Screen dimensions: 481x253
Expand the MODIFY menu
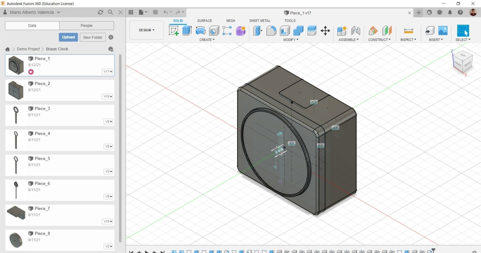click(291, 40)
